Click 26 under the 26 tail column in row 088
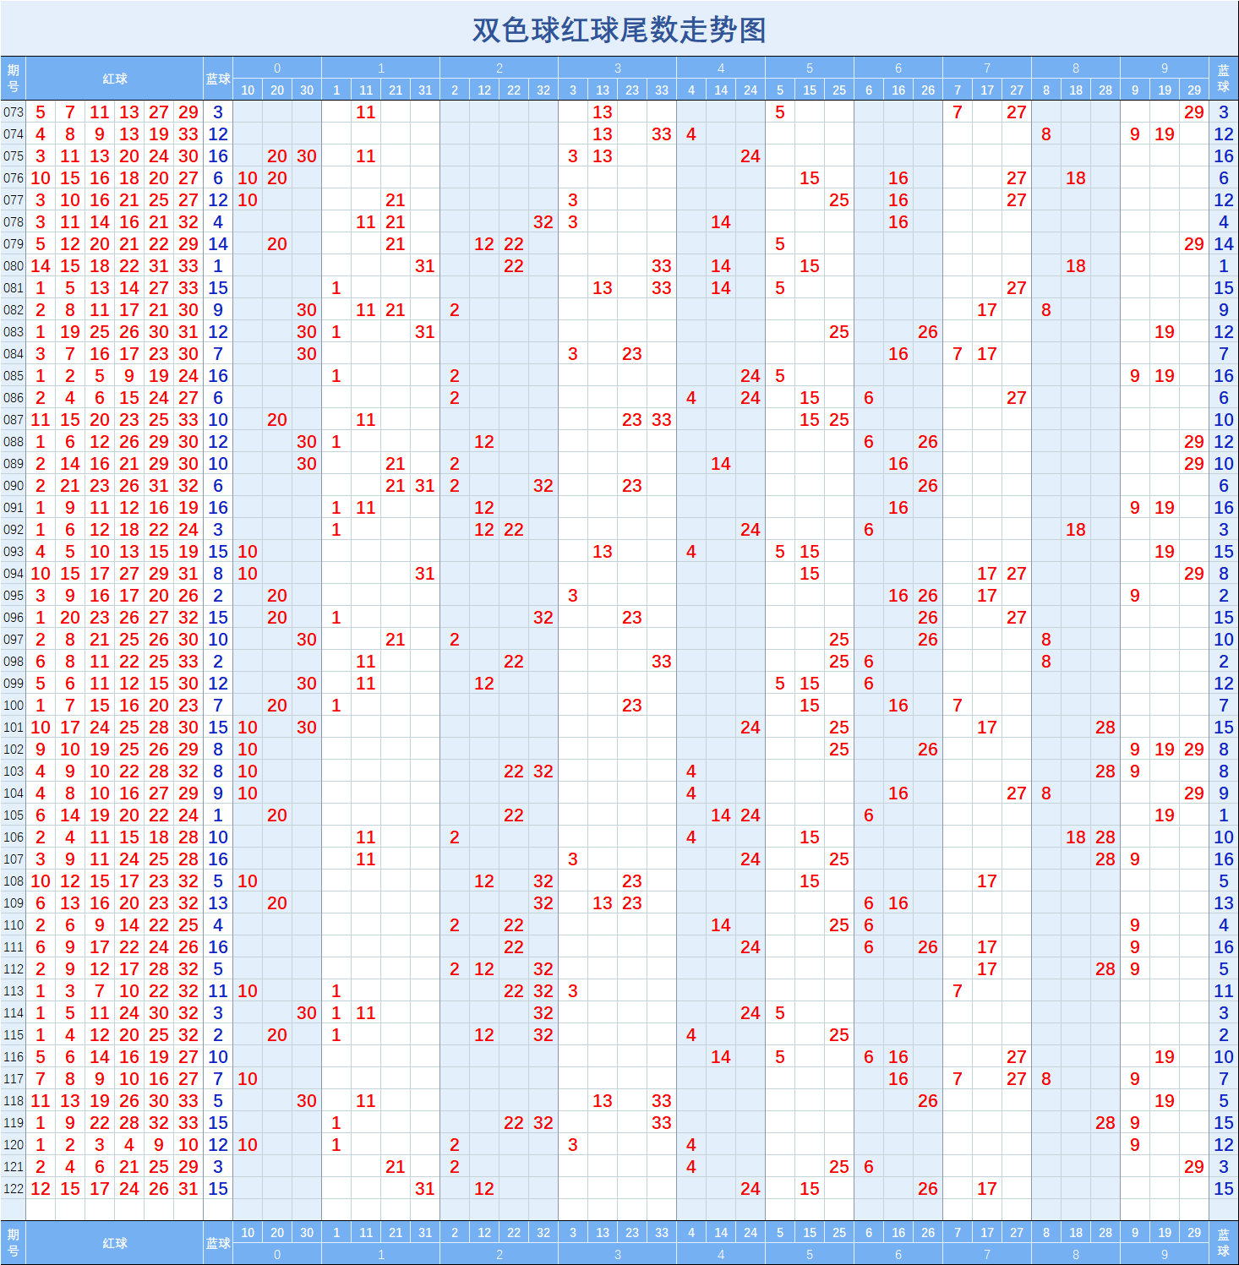Screen dimensions: 1239x1265 click(x=928, y=442)
